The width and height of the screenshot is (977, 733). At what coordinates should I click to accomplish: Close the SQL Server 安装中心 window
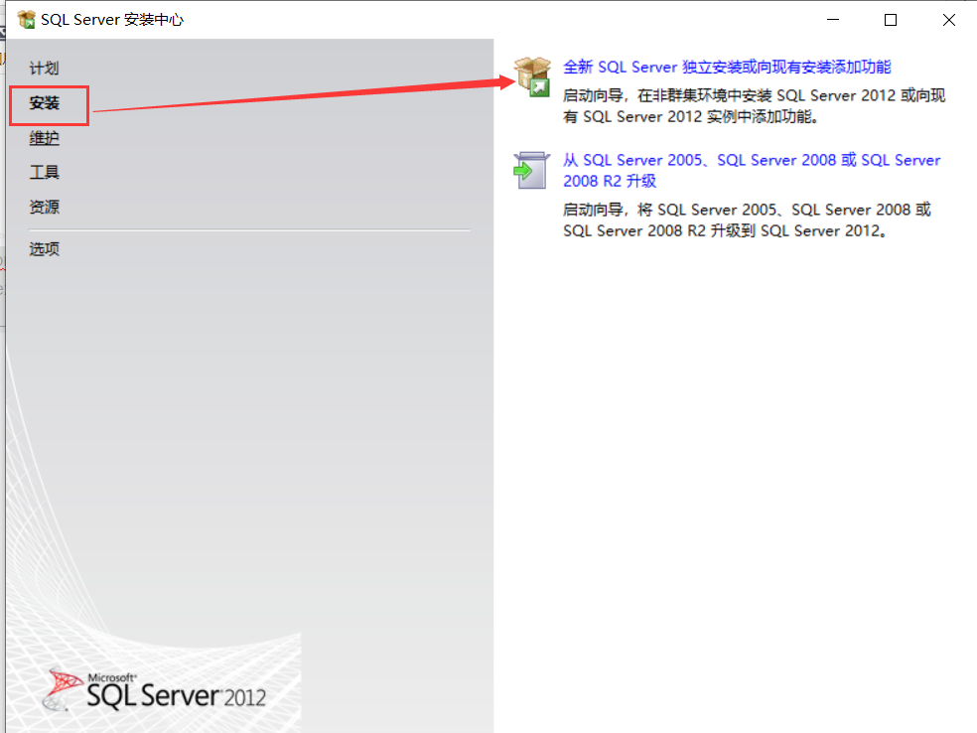(949, 20)
